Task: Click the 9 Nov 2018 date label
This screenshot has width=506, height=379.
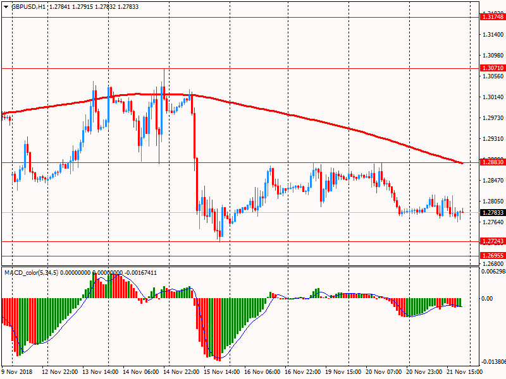Action: pos(17,373)
